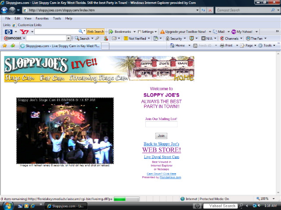Click the Comcast toolbar Search magnifier
This screenshot has height=210, width=281.
(77, 38)
